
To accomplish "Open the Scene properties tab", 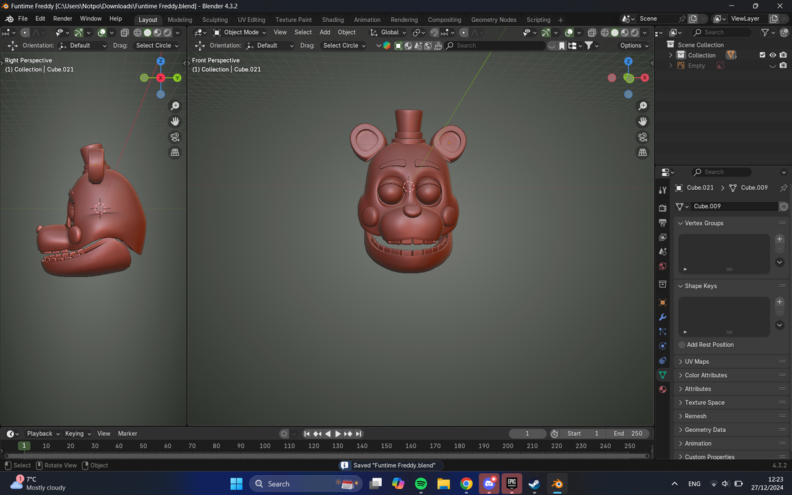I will [663, 252].
